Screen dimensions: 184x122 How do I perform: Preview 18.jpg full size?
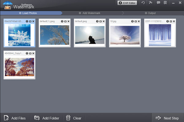click(x=136, y=22)
